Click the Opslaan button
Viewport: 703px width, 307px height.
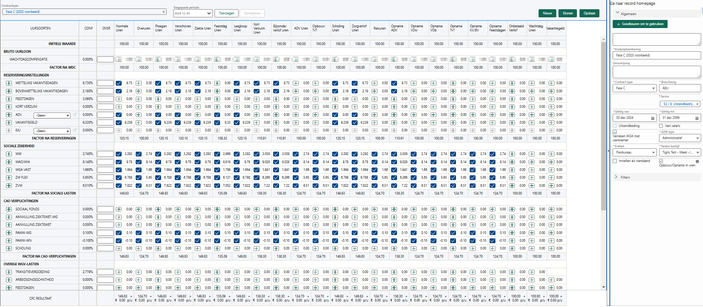click(589, 13)
